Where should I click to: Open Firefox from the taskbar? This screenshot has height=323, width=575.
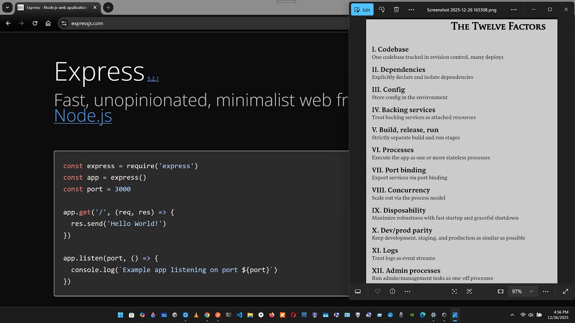click(272, 315)
